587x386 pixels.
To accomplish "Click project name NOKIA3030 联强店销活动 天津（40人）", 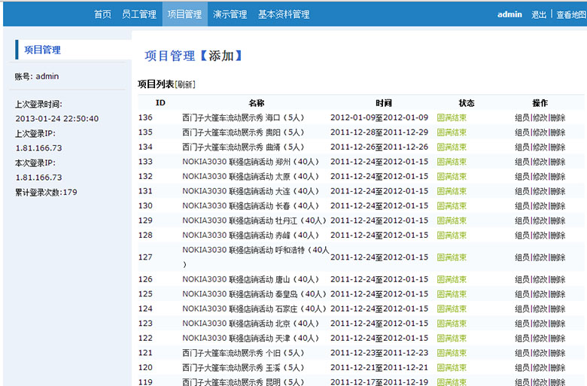I will pyautogui.click(x=251, y=338).
